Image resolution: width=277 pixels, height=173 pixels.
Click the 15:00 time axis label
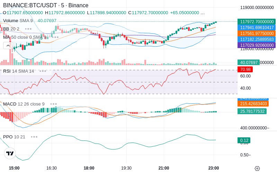14,168
